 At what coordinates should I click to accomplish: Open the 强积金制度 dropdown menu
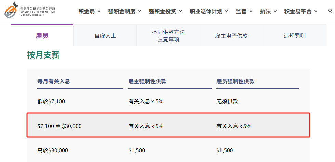pyautogui.click(x=125, y=11)
